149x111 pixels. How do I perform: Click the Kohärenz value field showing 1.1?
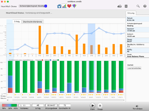(x=24, y=105)
